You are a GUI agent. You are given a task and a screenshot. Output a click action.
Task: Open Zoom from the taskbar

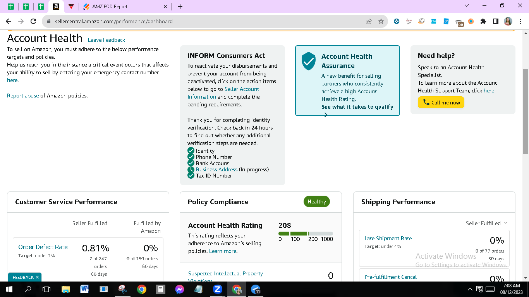pos(217,289)
